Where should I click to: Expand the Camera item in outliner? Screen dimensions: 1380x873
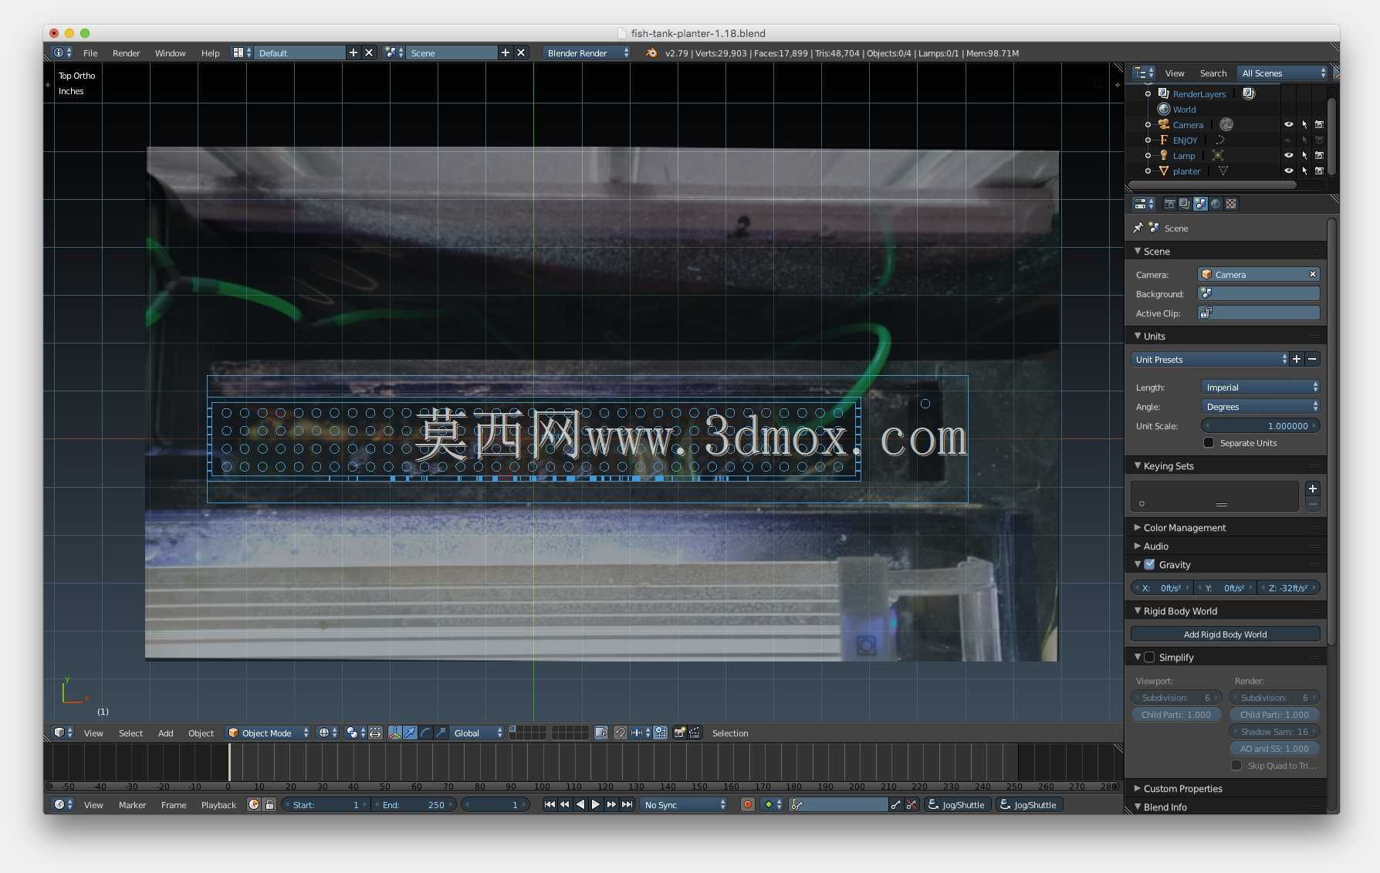[1148, 124]
